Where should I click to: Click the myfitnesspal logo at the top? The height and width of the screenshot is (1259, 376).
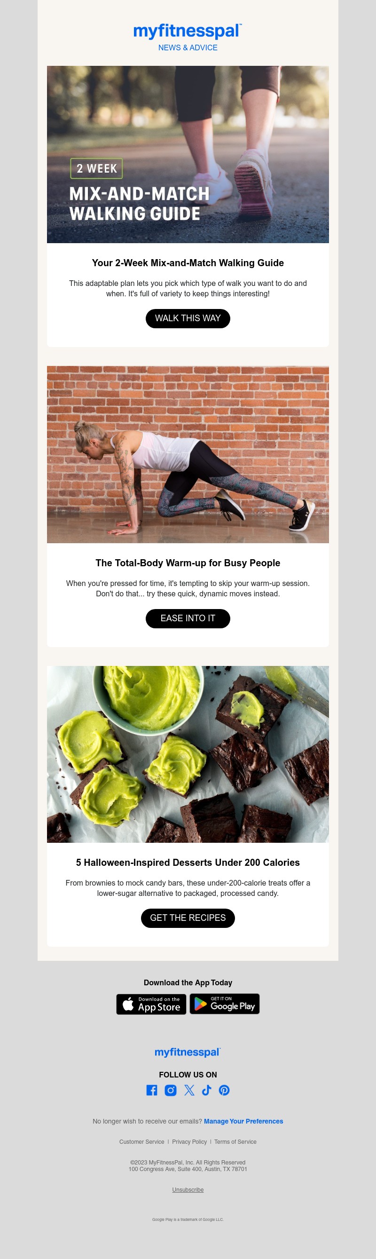pos(188,32)
